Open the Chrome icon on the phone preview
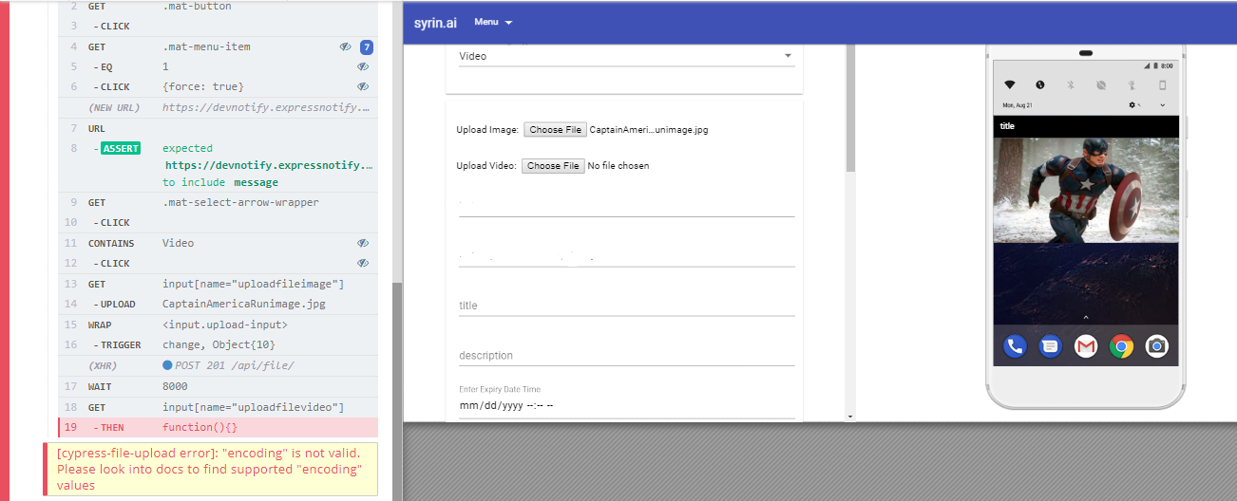 coord(1121,346)
